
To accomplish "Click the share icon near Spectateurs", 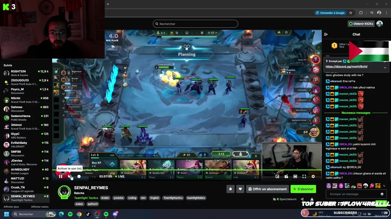I will (302, 199).
